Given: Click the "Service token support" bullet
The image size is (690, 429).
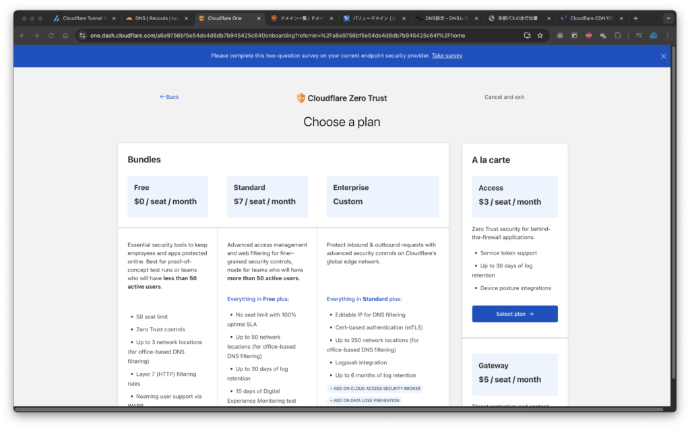Looking at the screenshot, I should click(508, 253).
